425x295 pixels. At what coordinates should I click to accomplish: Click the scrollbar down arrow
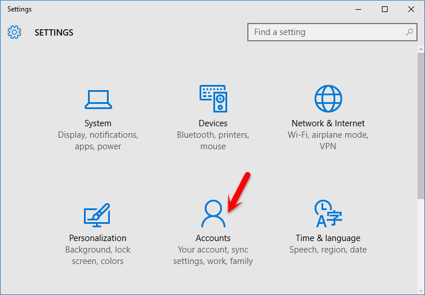point(420,291)
